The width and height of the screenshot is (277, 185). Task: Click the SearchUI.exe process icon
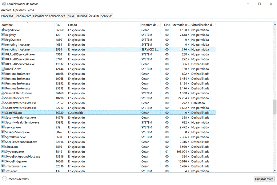(x=3, y=113)
